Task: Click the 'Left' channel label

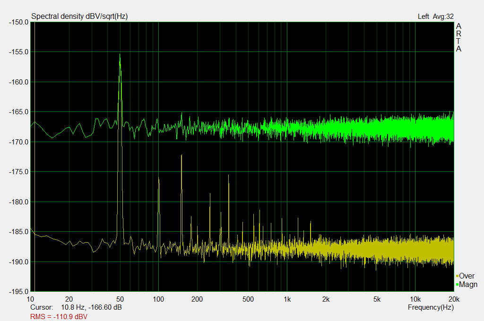Action: (x=423, y=17)
